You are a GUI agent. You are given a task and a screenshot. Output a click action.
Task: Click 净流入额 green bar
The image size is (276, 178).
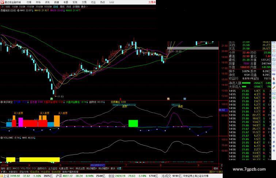tap(246, 83)
